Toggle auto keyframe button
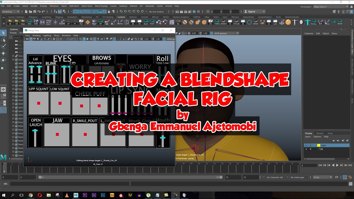This screenshot has height=199, width=354. [345, 177]
